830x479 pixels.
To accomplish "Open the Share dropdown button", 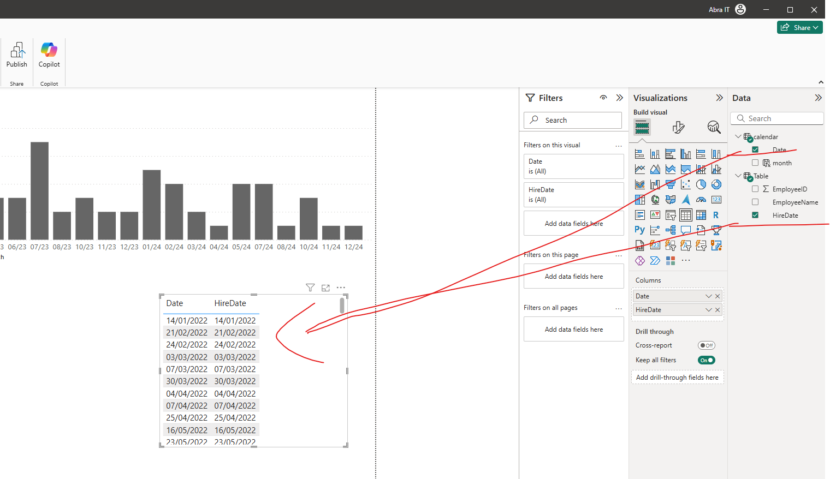I will click(800, 27).
